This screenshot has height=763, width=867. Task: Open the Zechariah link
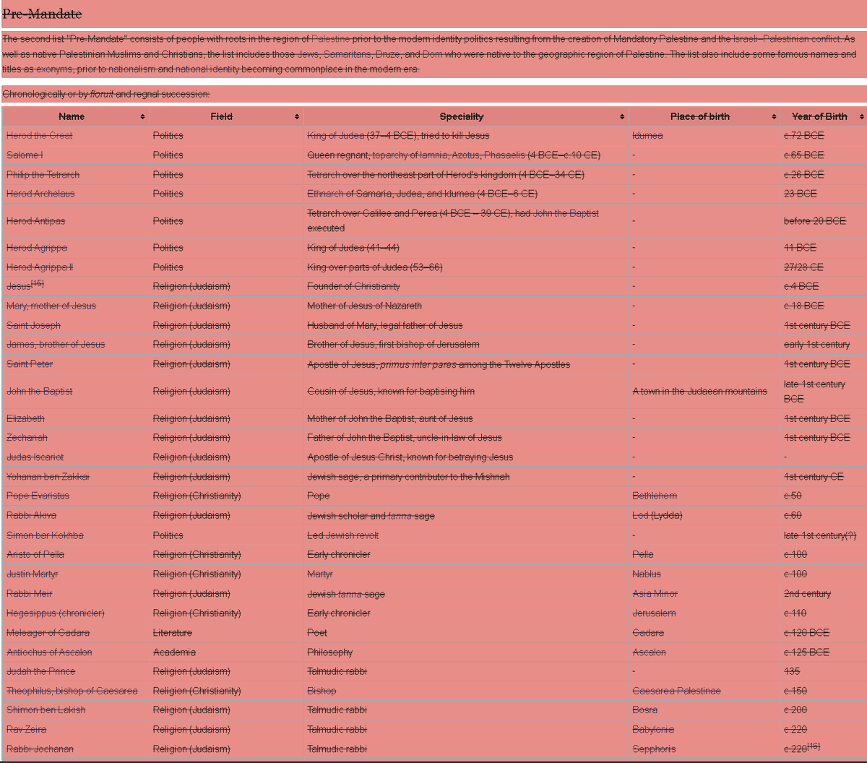tap(27, 438)
